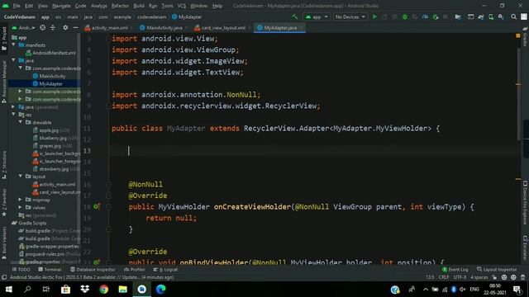
Task: Open the Event Log
Action: [x=455, y=270]
